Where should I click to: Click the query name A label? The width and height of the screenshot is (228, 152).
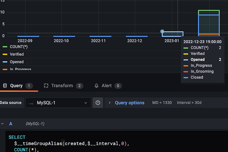coord(11,124)
